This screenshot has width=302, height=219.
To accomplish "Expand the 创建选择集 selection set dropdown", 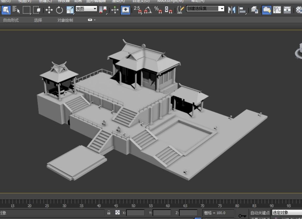I will (x=221, y=9).
